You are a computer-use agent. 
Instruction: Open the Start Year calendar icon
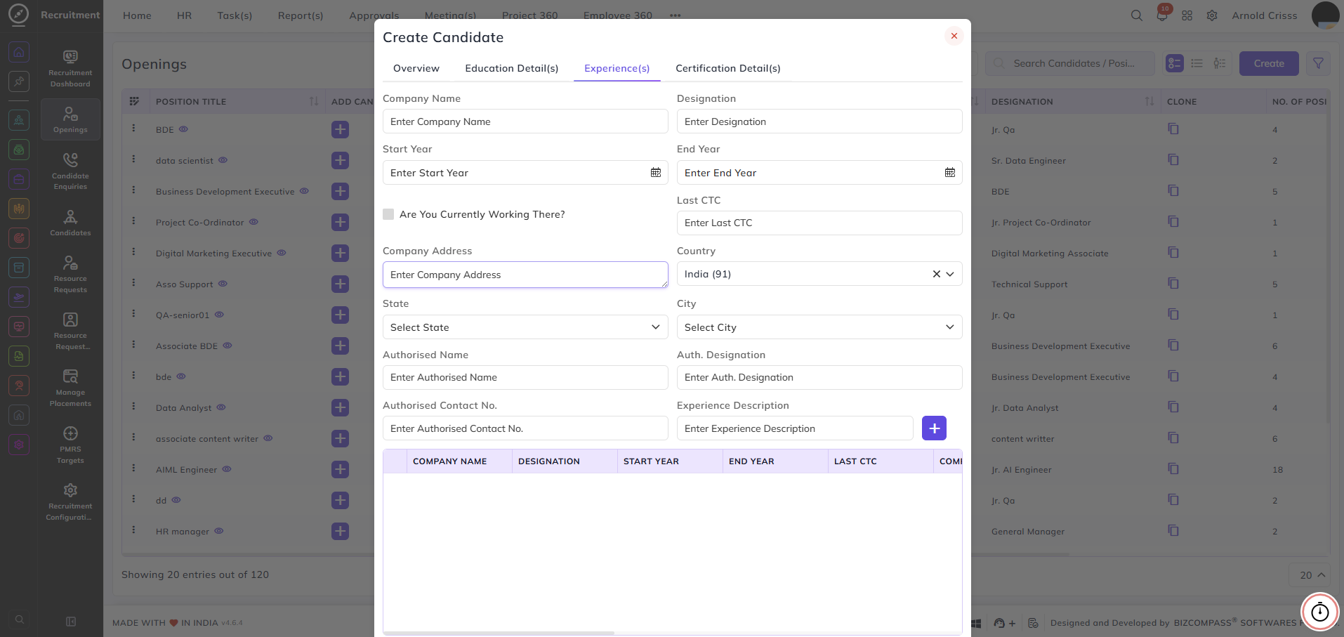tap(656, 173)
